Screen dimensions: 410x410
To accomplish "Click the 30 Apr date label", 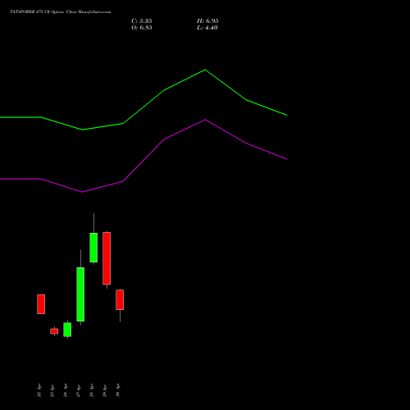I will tap(118, 390).
